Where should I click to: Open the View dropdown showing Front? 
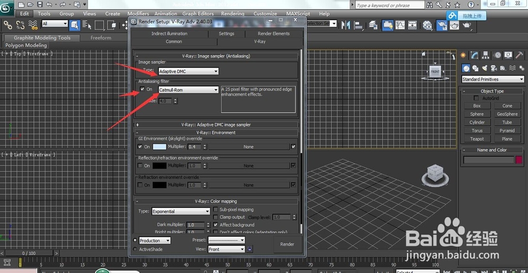click(x=227, y=249)
